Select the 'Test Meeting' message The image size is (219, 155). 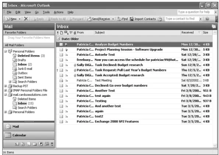click(134, 80)
